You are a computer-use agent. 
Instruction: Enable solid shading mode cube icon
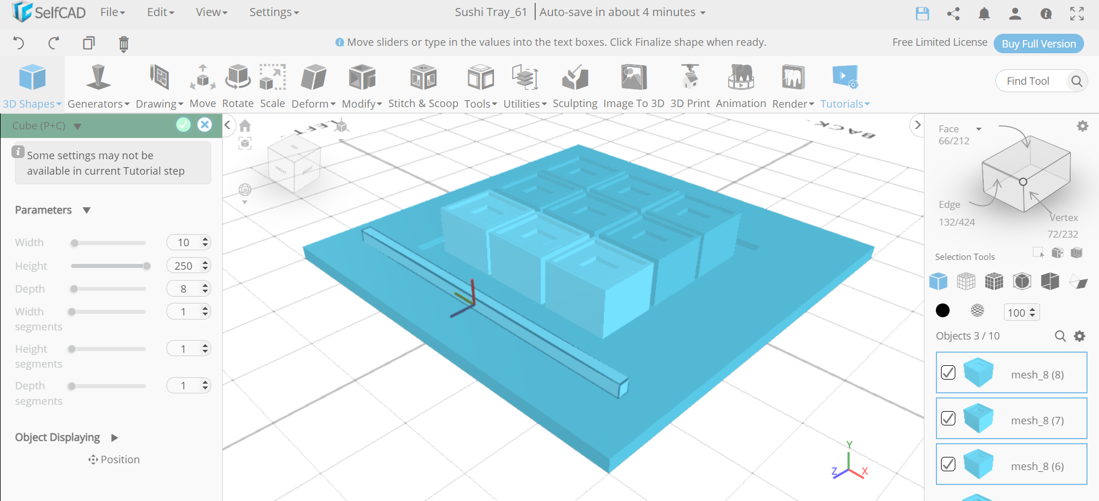pos(938,281)
